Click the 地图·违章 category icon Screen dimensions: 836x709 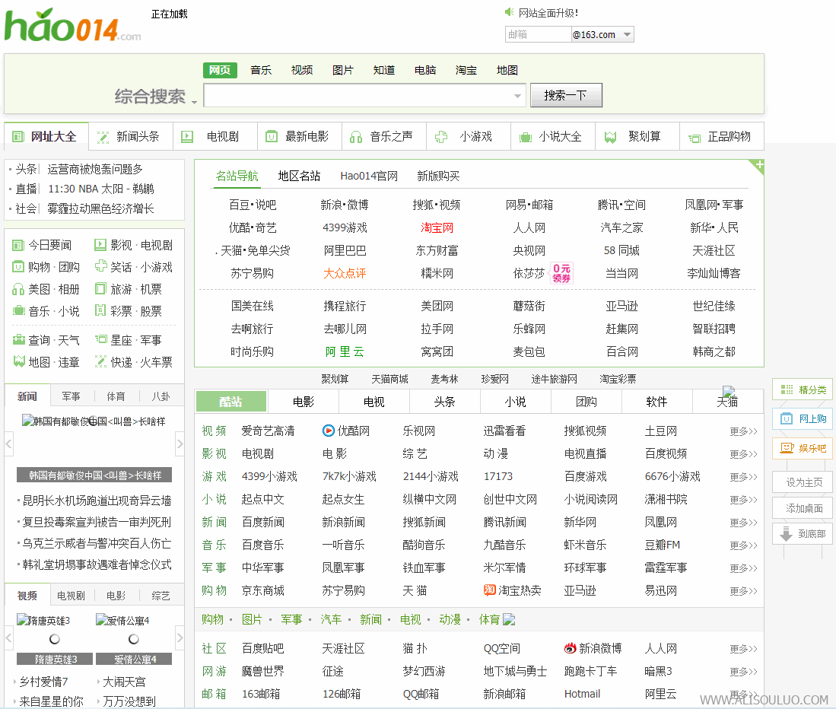[19, 361]
